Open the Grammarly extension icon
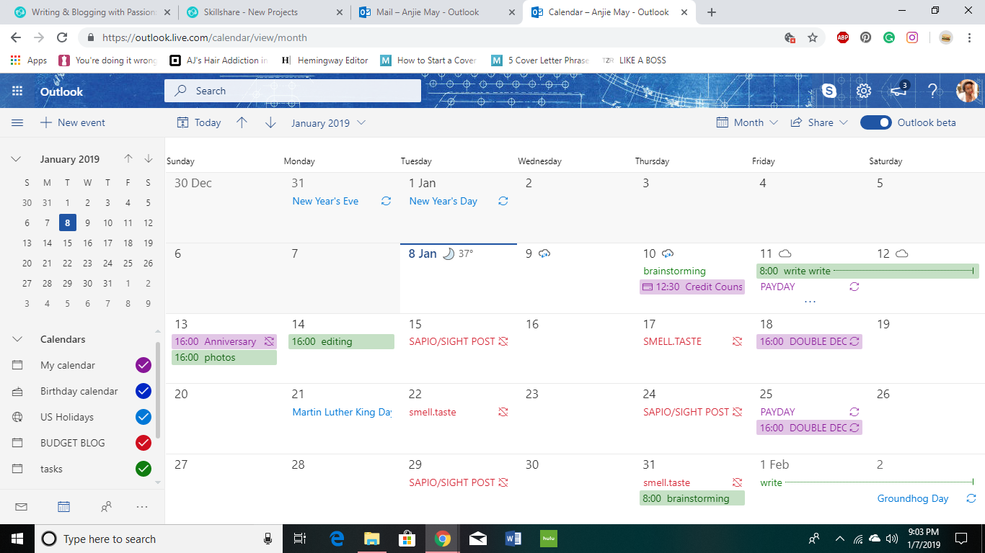Viewport: 985px width, 553px height. [x=889, y=37]
